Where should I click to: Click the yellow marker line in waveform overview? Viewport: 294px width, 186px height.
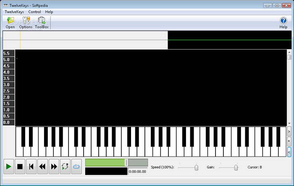coord(21,40)
